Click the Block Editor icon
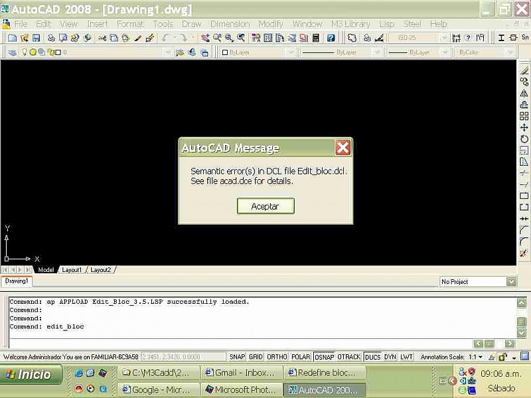 click(x=150, y=38)
